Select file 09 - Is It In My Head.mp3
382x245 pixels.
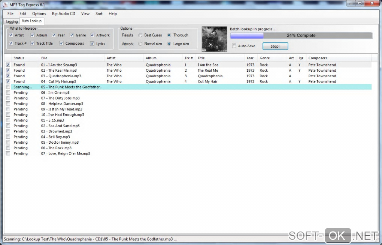62,109
